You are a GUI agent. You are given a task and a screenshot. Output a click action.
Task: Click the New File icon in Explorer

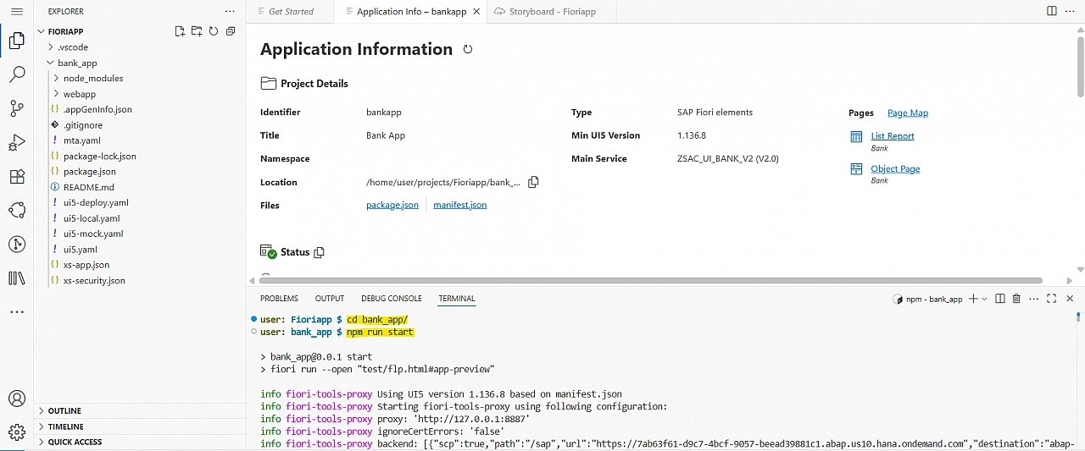180,31
